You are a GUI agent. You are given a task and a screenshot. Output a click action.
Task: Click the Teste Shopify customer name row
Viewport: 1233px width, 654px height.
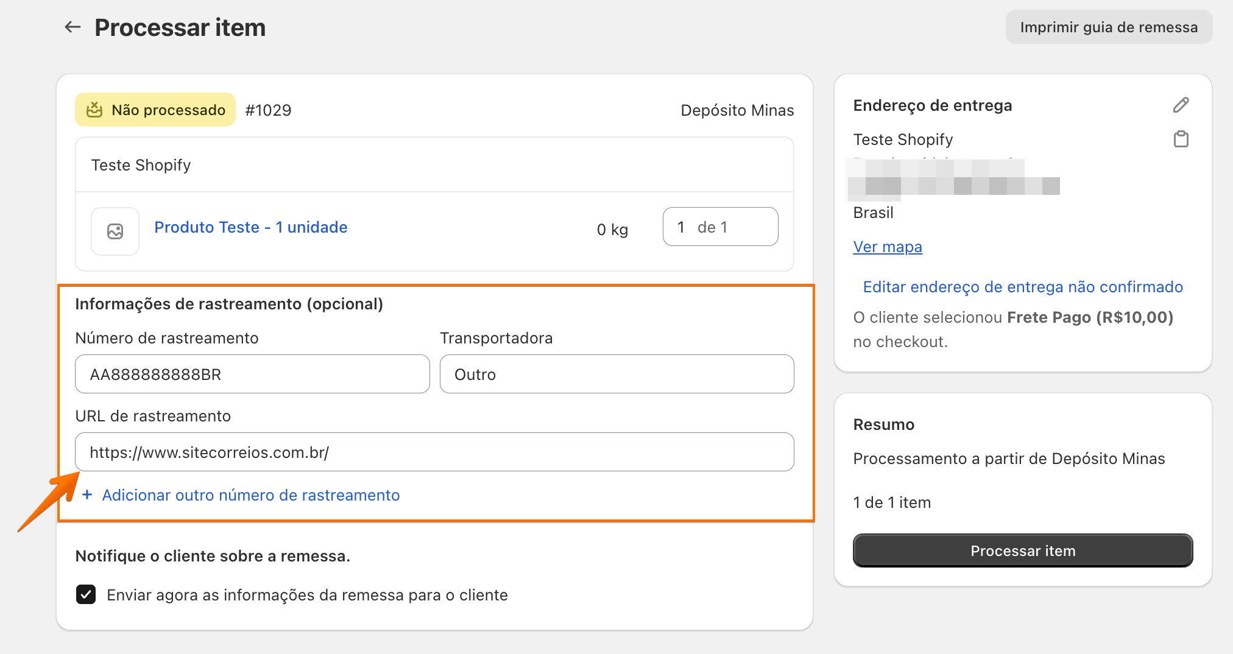[x=141, y=165]
